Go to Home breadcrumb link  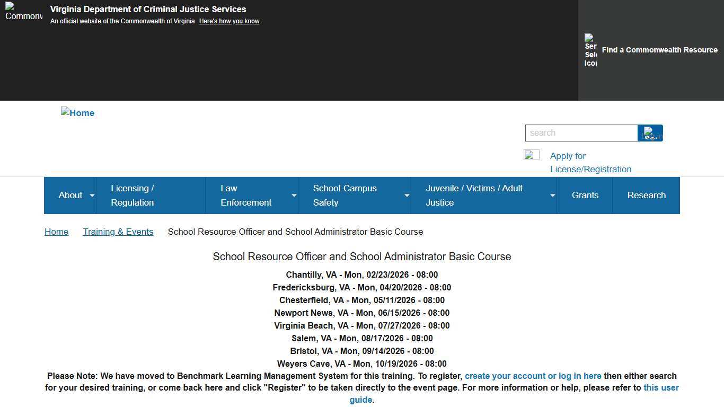tap(56, 232)
